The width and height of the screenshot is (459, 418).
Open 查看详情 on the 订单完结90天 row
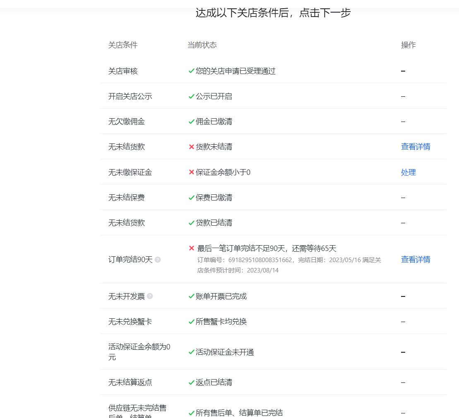415,260
